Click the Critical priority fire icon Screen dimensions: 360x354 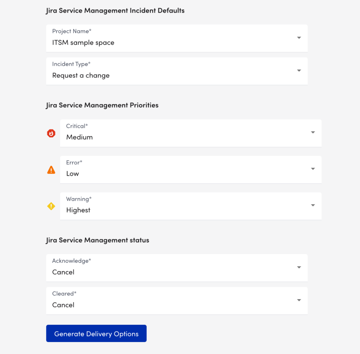(51, 133)
